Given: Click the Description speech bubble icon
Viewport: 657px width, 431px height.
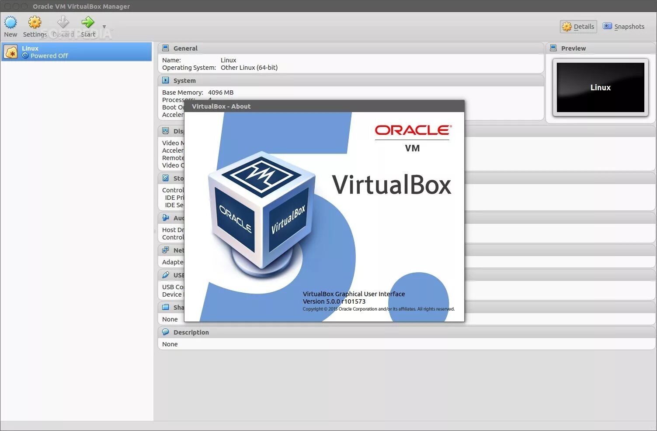Looking at the screenshot, I should coord(166,332).
